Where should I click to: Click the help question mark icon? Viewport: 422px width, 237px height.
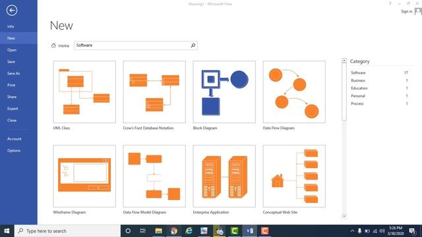pos(390,3)
